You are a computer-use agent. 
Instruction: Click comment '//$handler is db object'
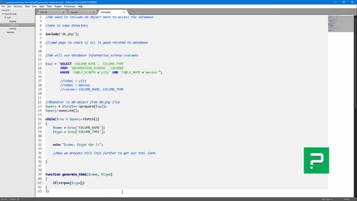coord(83,102)
